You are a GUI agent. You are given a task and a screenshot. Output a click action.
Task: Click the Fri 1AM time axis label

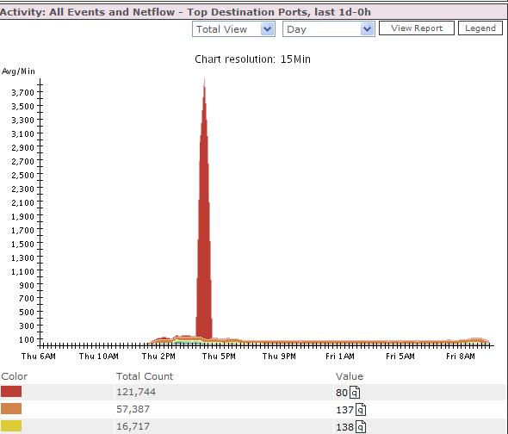coord(340,356)
